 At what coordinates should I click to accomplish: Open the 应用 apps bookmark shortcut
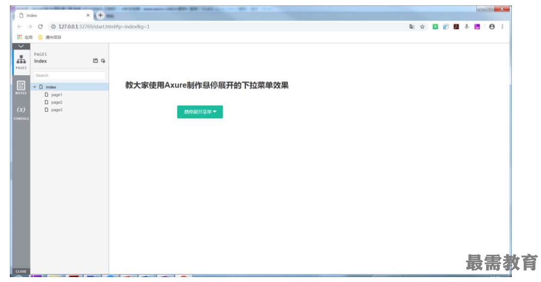coord(25,37)
